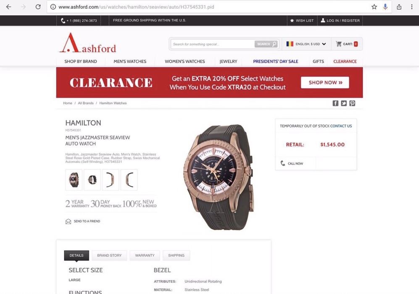This screenshot has width=419, height=294.
Task: Click the Shop Now clearance button
Action: click(x=325, y=82)
